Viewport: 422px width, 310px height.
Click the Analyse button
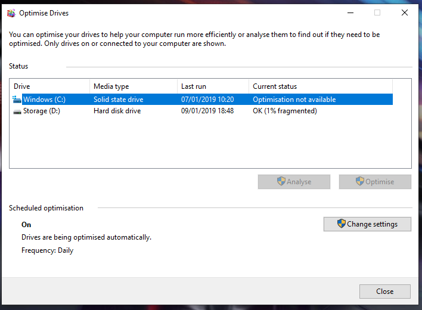[x=294, y=182]
